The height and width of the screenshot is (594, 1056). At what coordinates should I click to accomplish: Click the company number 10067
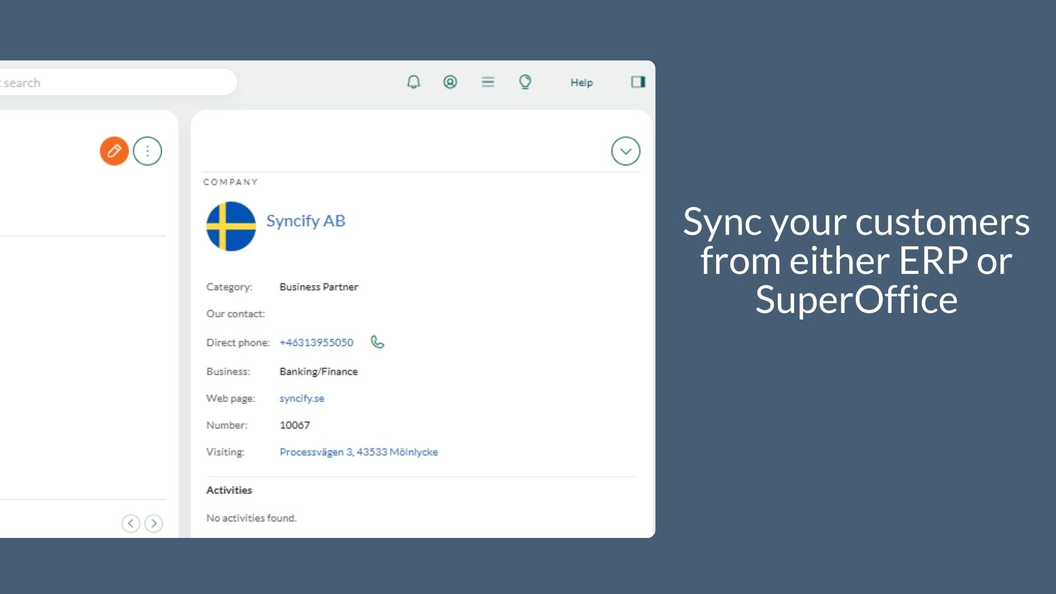[295, 425]
